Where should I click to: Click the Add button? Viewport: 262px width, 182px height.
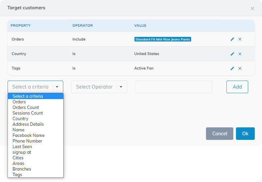click(237, 87)
